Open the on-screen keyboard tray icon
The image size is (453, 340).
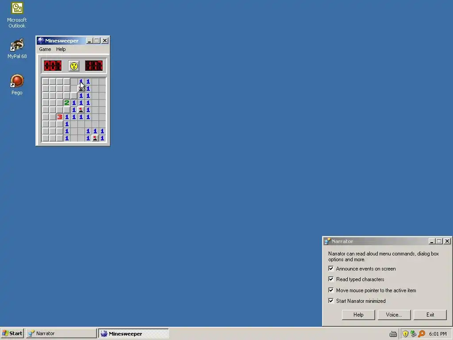point(393,334)
